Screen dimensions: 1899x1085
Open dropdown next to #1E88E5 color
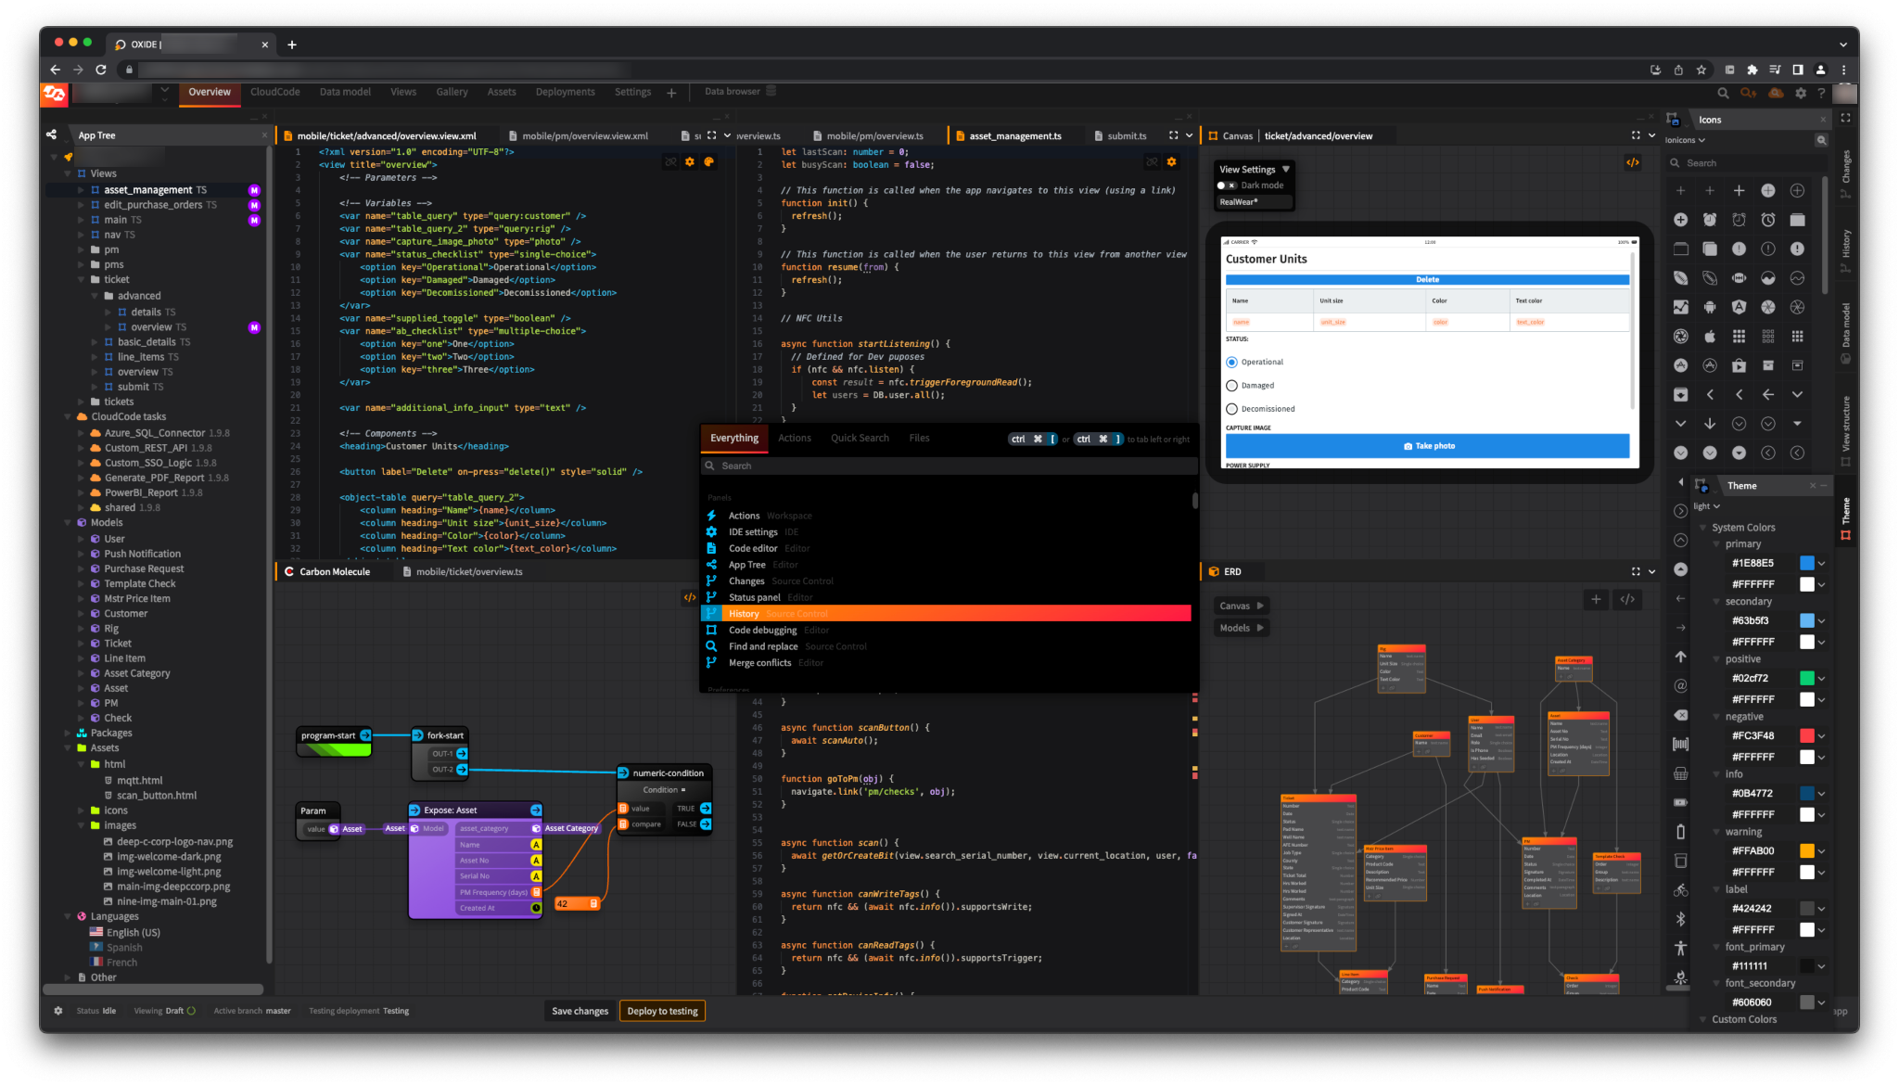pyautogui.click(x=1821, y=563)
